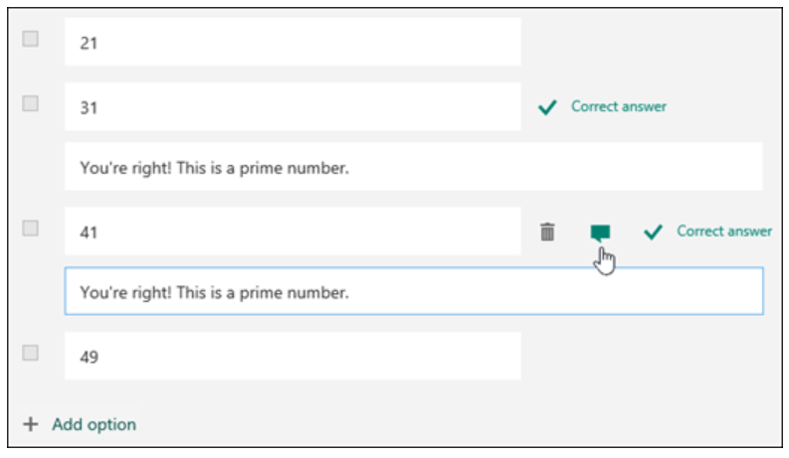Screen dimensions: 789x458
Task: Toggle the message bubble icon for option 41
Action: coord(600,232)
